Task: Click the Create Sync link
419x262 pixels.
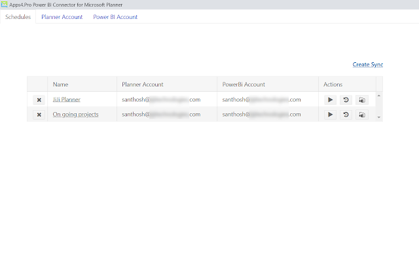Action: (367, 64)
